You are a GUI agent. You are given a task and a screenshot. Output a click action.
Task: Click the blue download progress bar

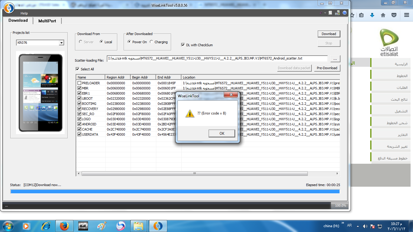[x=175, y=192]
